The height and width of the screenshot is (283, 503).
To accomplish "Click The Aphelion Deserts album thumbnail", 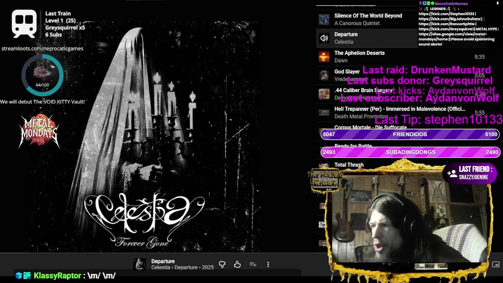I will coord(324,57).
